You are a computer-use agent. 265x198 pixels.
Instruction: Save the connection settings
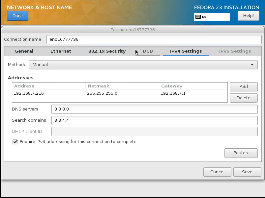click(247, 172)
